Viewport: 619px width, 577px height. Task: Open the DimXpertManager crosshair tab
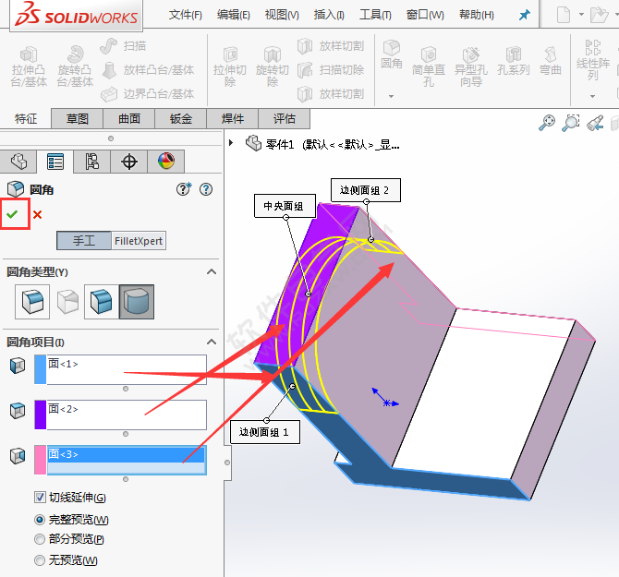click(129, 162)
